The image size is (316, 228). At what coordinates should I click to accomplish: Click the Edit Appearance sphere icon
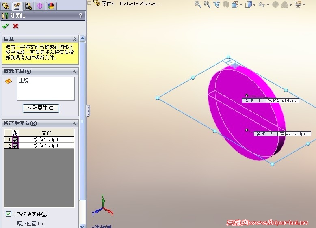point(275,4)
